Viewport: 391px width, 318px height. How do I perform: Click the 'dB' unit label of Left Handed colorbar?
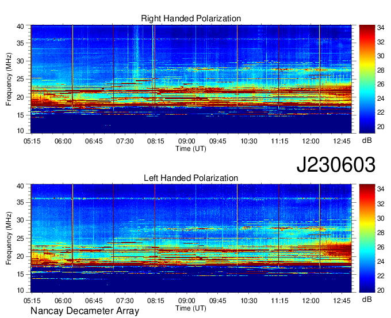point(367,299)
